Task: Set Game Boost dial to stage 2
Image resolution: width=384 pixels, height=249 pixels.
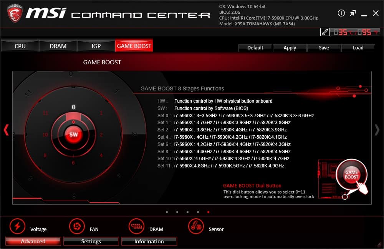Action: [x=101, y=134]
